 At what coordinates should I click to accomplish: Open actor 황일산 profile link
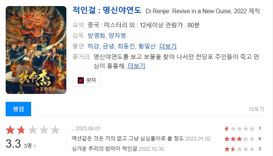[x=147, y=46]
